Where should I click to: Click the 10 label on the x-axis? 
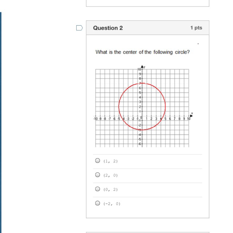pyautogui.click(x=188, y=119)
